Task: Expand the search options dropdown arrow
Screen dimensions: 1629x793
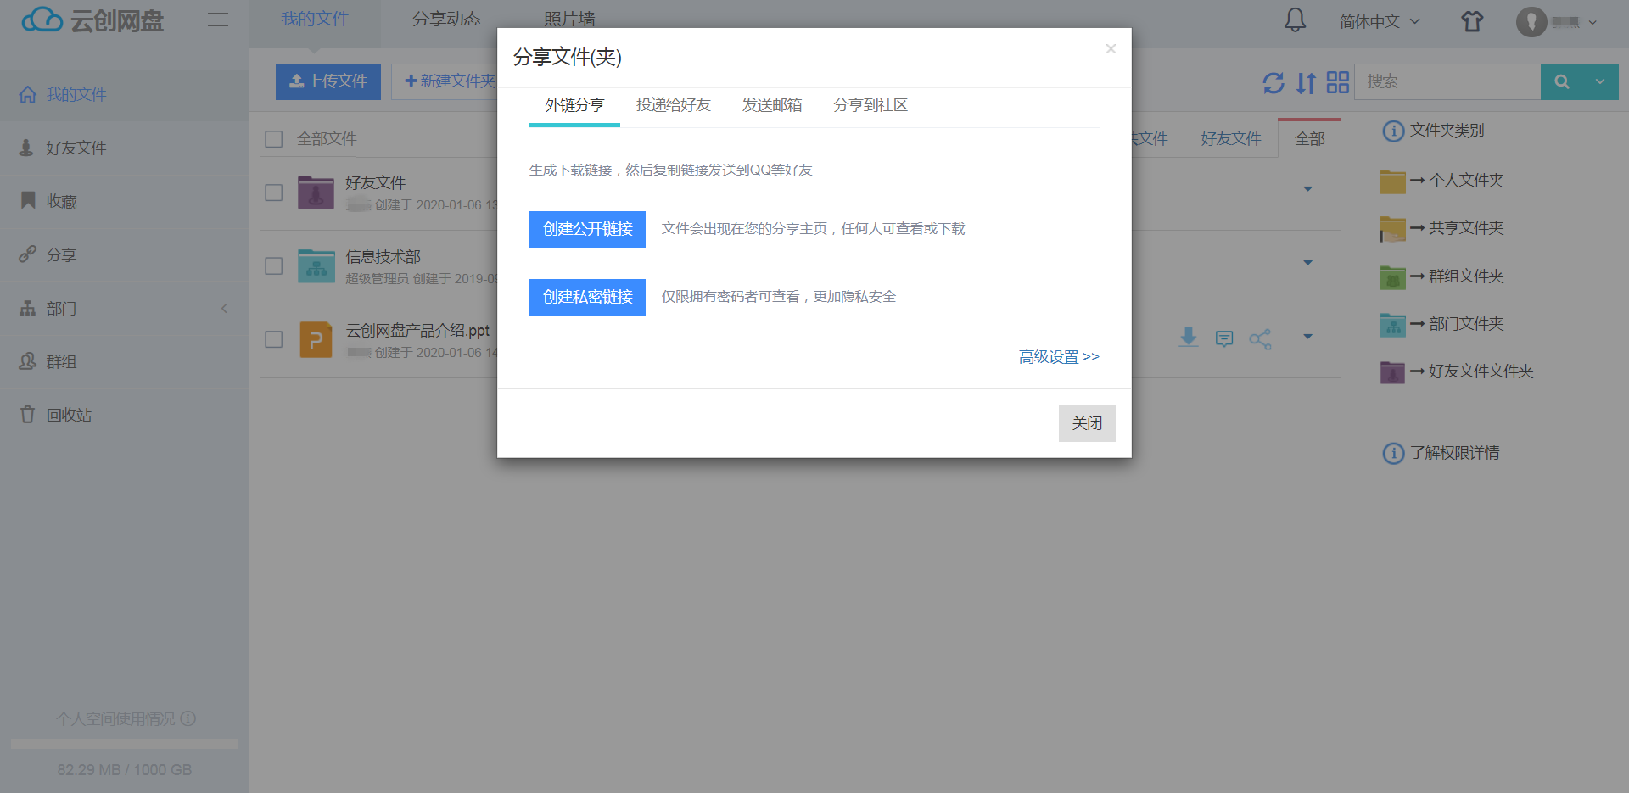Action: tap(1600, 82)
